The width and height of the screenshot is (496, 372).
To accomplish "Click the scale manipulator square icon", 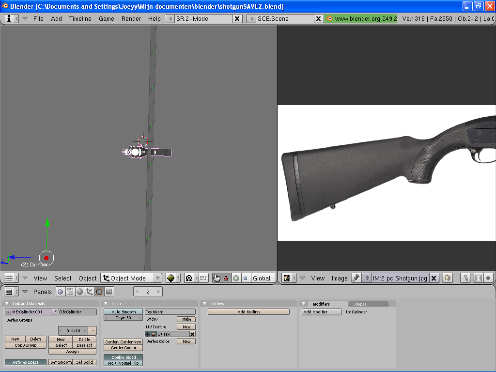I will pos(245,278).
